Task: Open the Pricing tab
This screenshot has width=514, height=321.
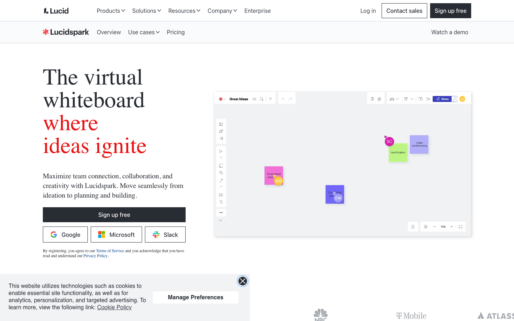Action: tap(176, 32)
